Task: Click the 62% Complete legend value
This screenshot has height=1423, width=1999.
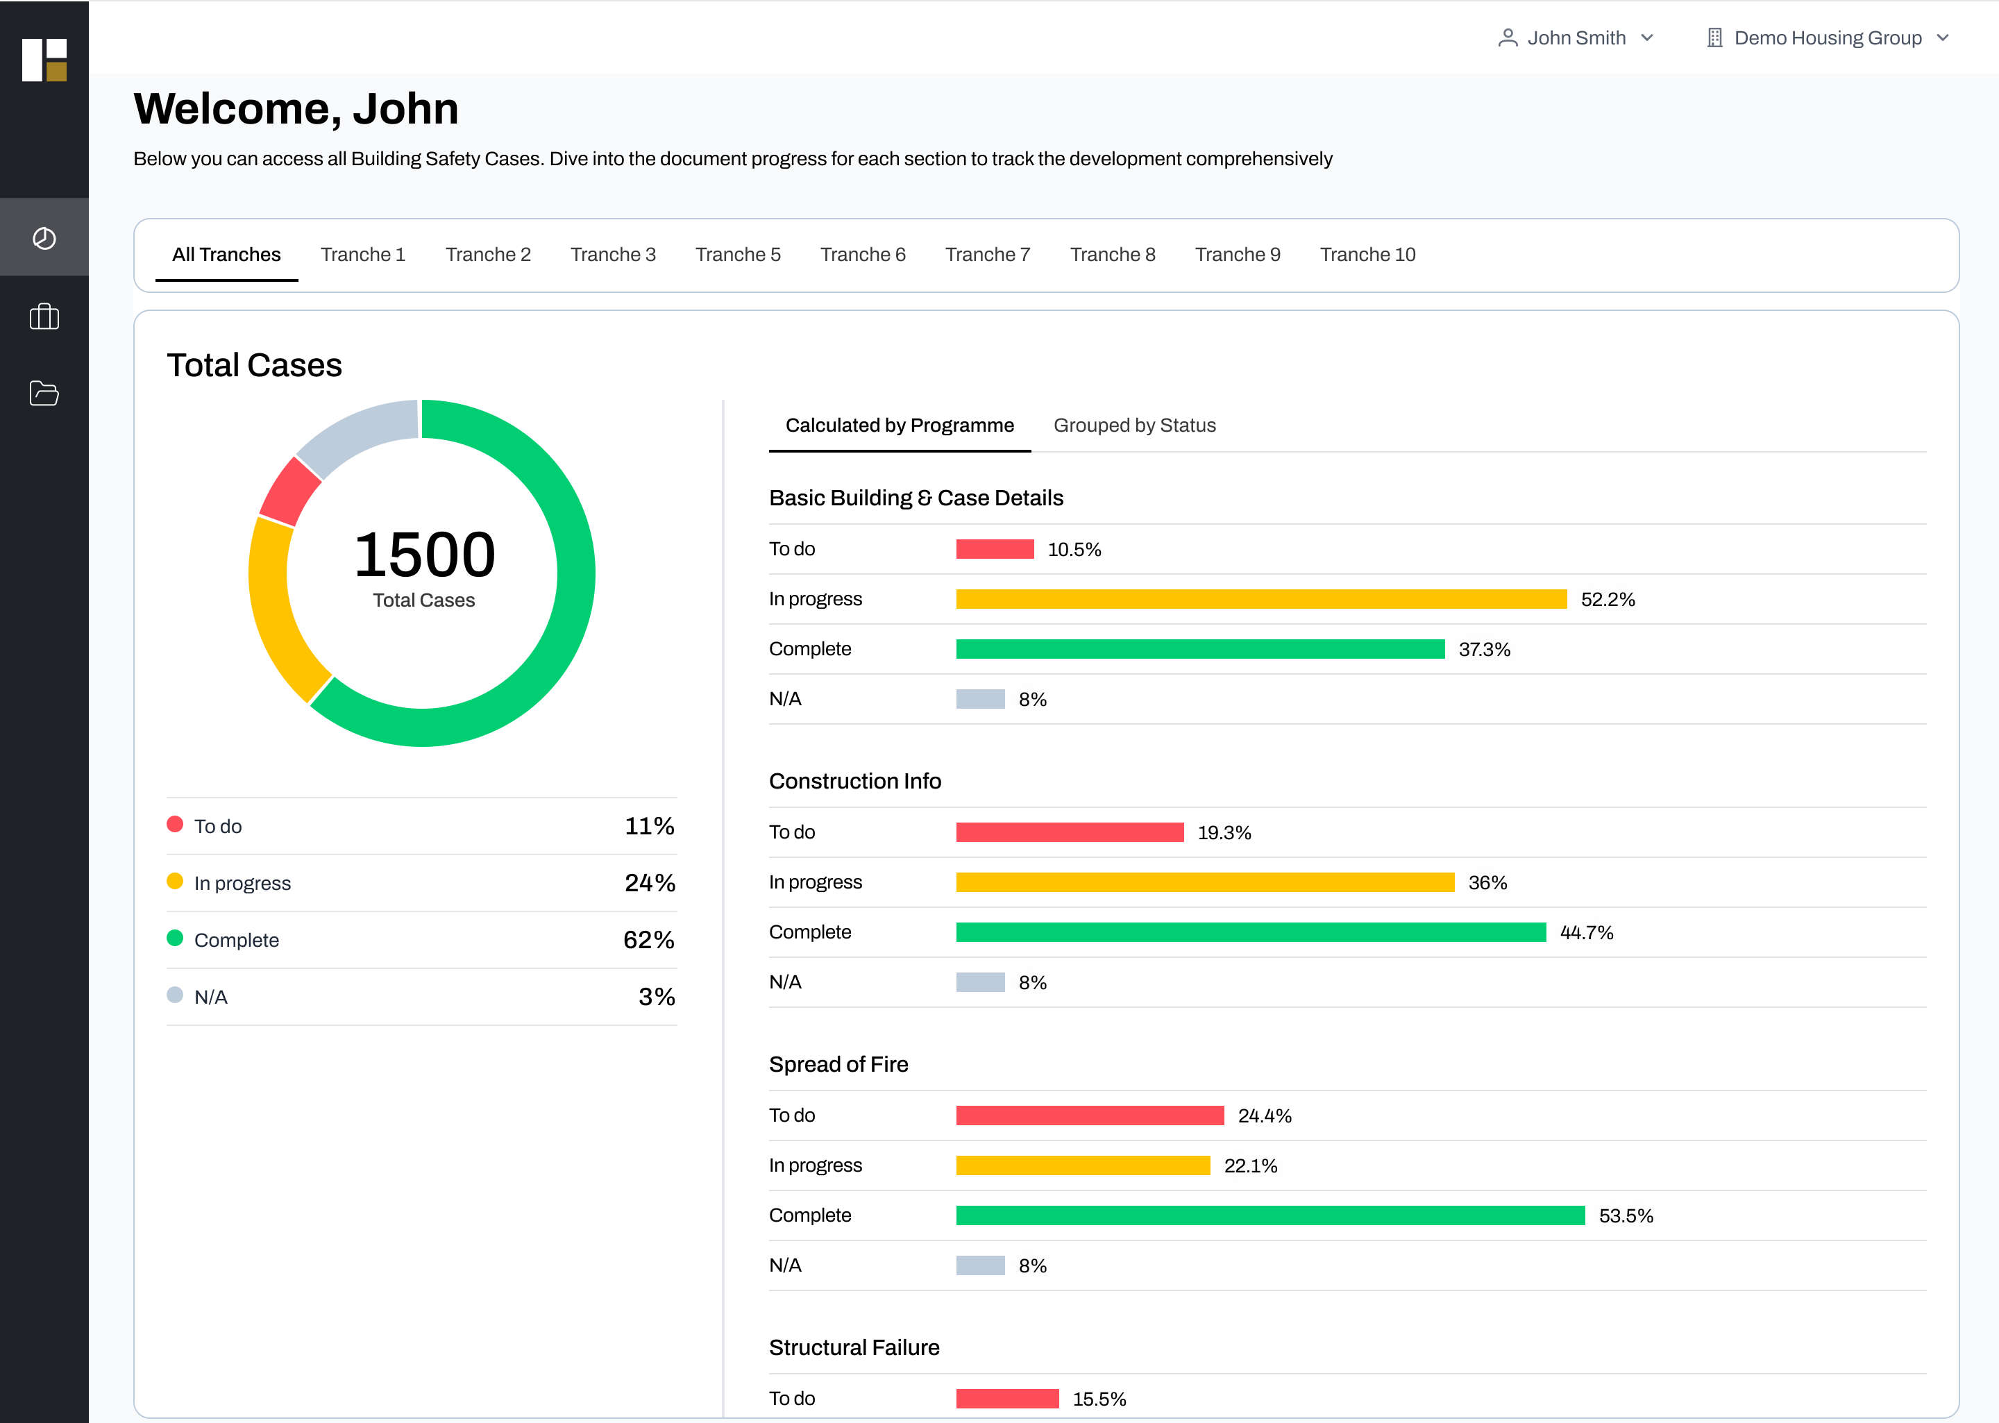Action: point(648,940)
